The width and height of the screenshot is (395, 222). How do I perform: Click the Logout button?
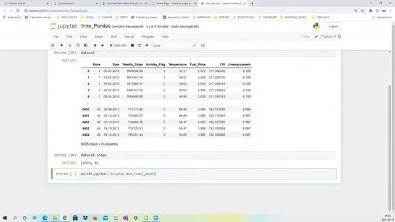pos(333,27)
